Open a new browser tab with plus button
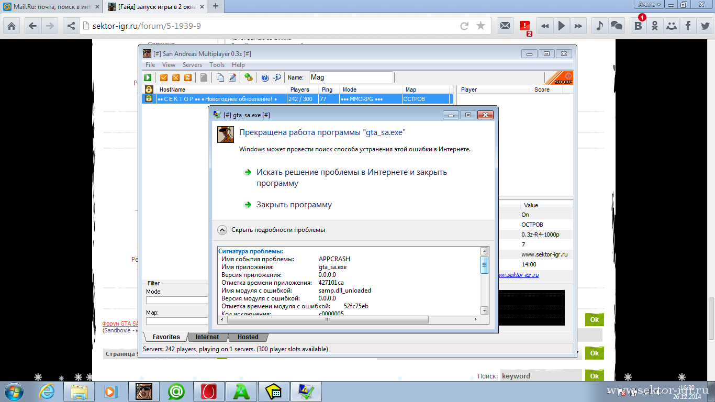 point(215,6)
